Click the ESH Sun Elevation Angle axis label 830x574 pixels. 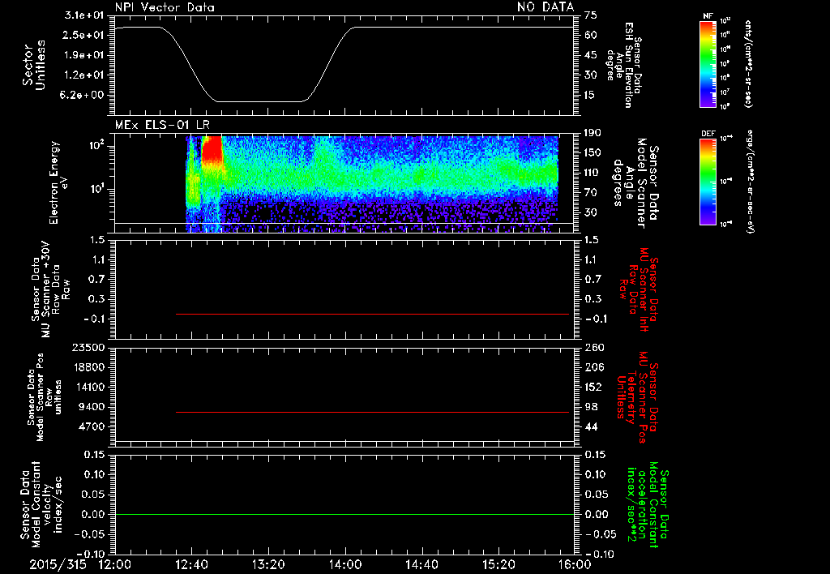coord(624,65)
